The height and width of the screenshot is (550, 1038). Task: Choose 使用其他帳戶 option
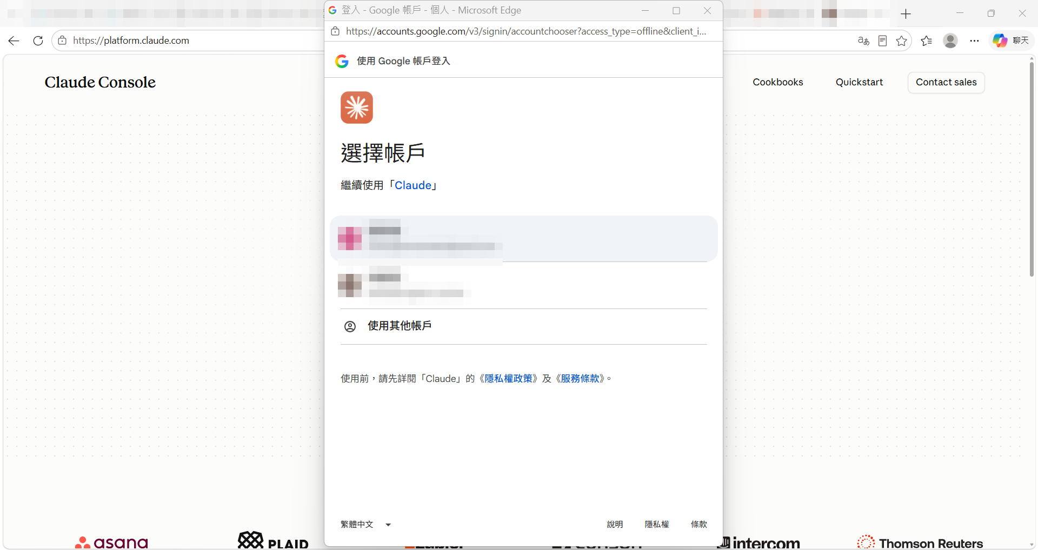524,326
